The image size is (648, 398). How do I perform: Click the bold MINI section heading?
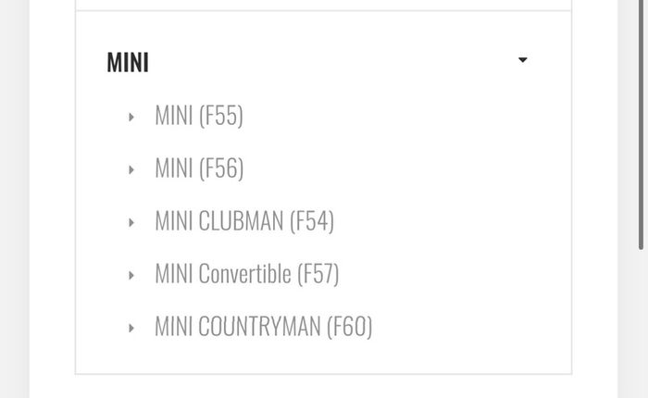(x=128, y=62)
